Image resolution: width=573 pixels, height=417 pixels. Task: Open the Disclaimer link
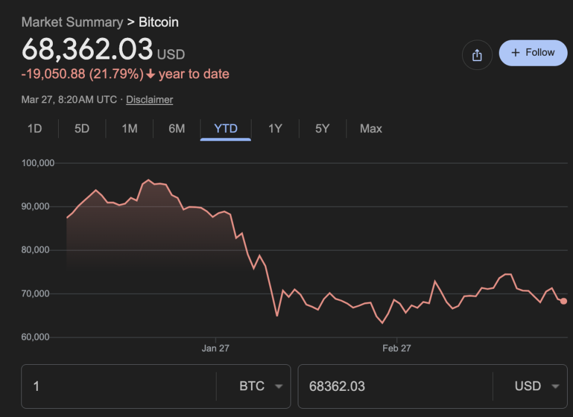tap(149, 100)
